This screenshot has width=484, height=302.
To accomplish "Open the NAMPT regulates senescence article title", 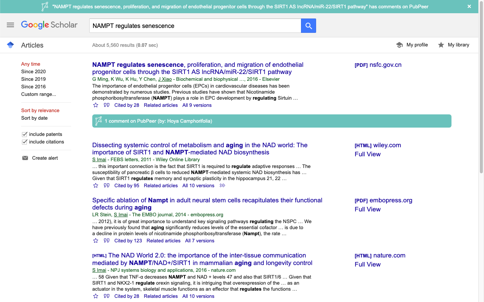I will pyautogui.click(x=198, y=68).
